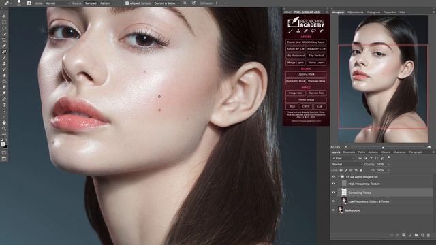Select the Type tool
The height and width of the screenshot is (245, 436).
point(4,105)
